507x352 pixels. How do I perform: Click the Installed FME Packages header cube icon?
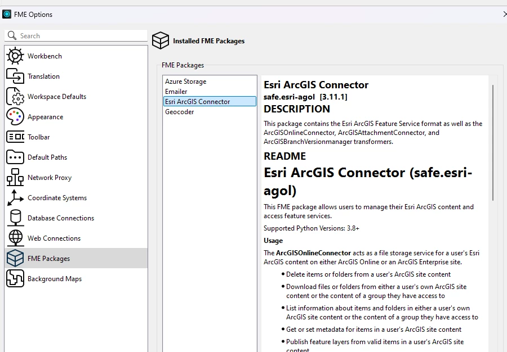pyautogui.click(x=161, y=40)
